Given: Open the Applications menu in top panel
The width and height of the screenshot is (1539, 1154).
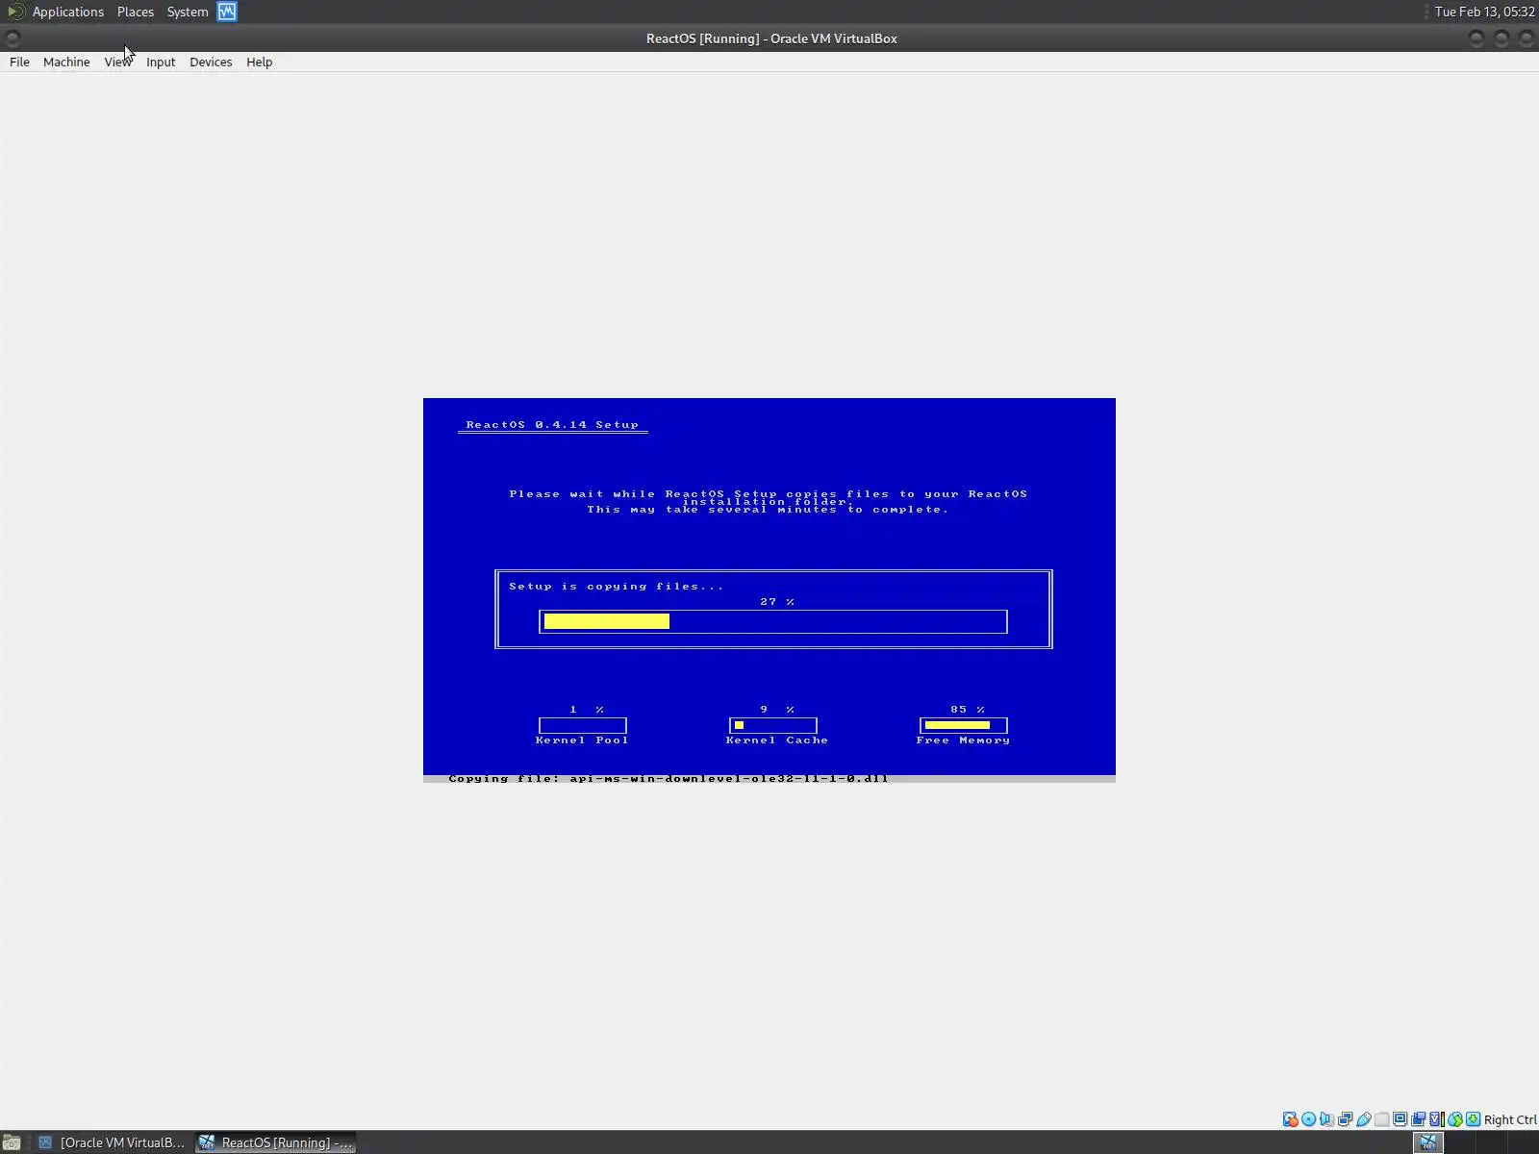Looking at the screenshot, I should pos(67,12).
